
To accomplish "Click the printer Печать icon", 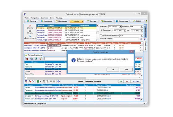I will (x=30, y=31).
